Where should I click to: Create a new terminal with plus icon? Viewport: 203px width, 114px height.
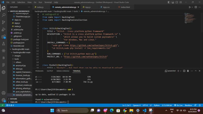[178, 71]
